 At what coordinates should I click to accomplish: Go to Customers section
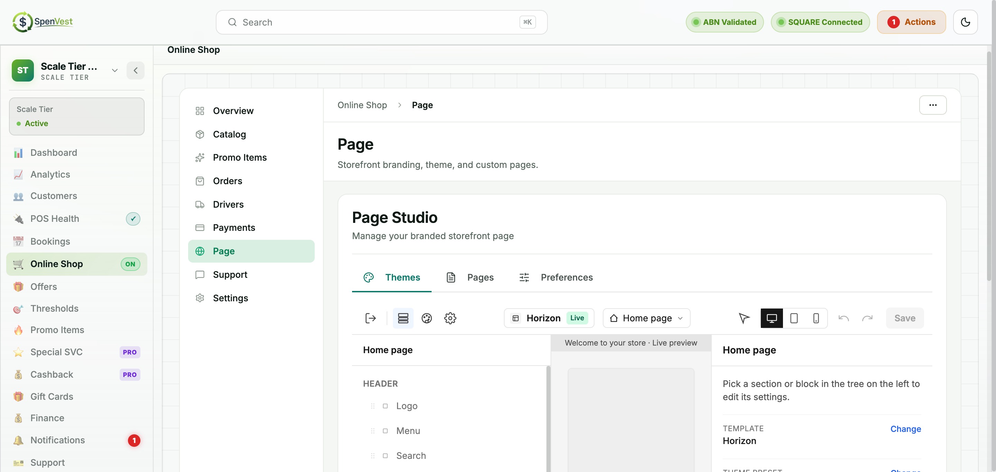[76, 196]
